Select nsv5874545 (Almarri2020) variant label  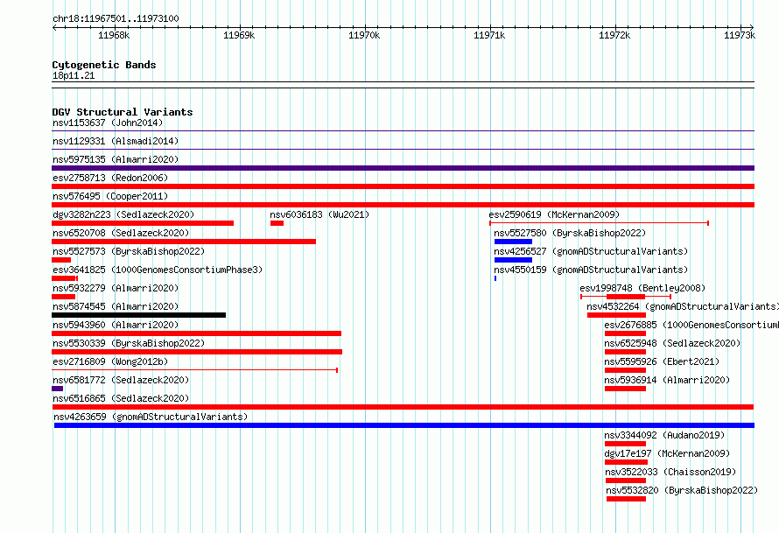[x=116, y=306]
